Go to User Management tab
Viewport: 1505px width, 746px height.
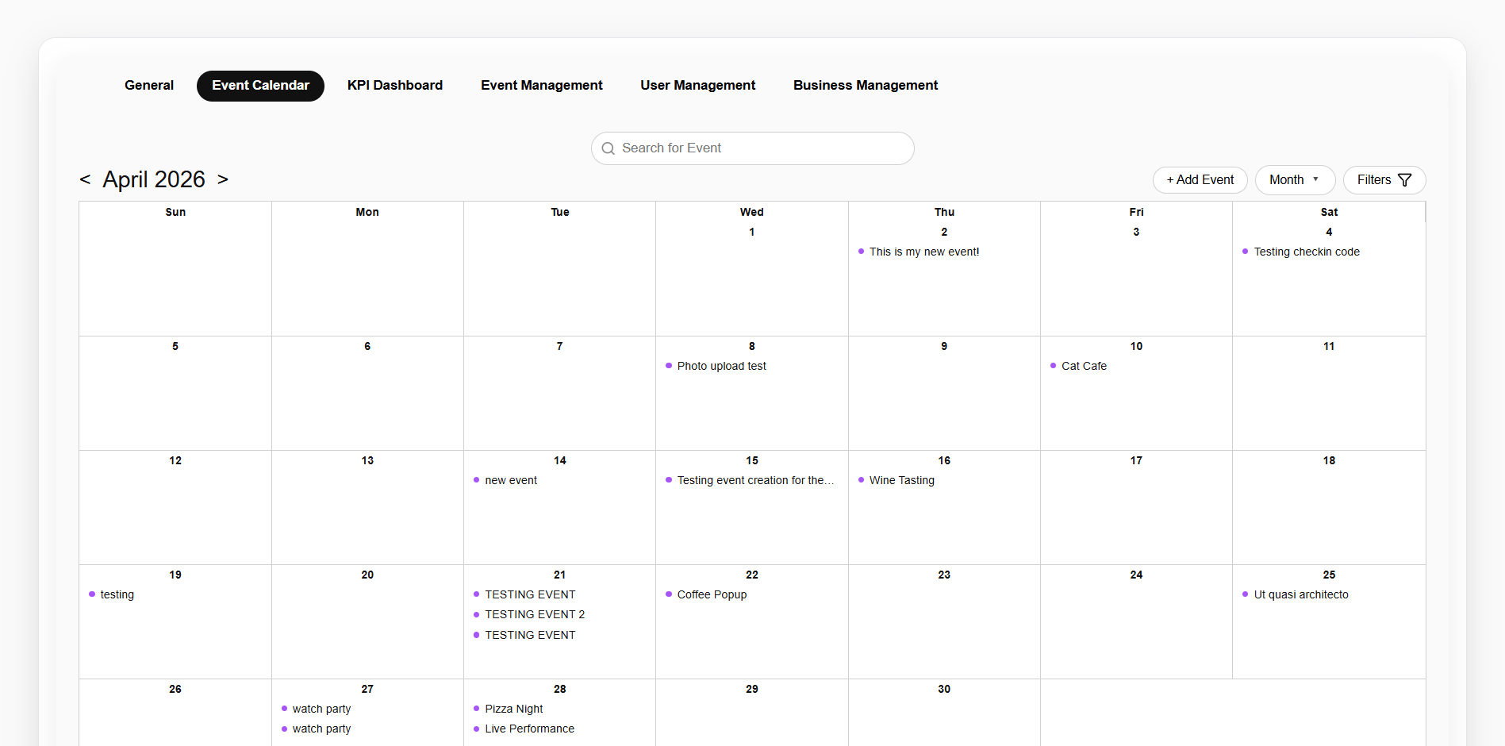click(x=698, y=86)
